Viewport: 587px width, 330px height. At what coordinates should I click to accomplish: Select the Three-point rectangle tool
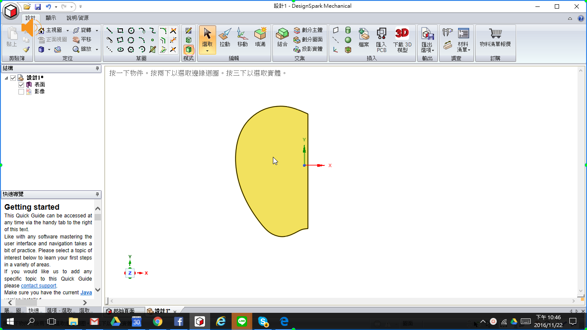click(x=120, y=40)
